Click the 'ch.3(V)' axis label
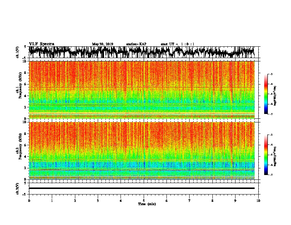Image resolution: width=291 pixels, height=225 pixels. pos(18,189)
